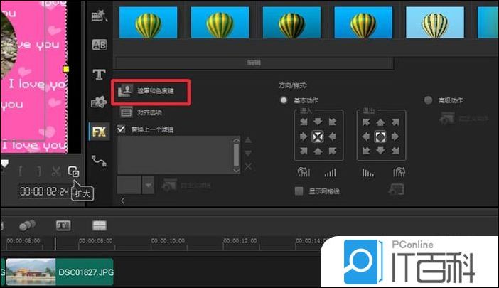Click the timeline ruler at 00:00:10:00
499x288 pixels.
coord(168,241)
